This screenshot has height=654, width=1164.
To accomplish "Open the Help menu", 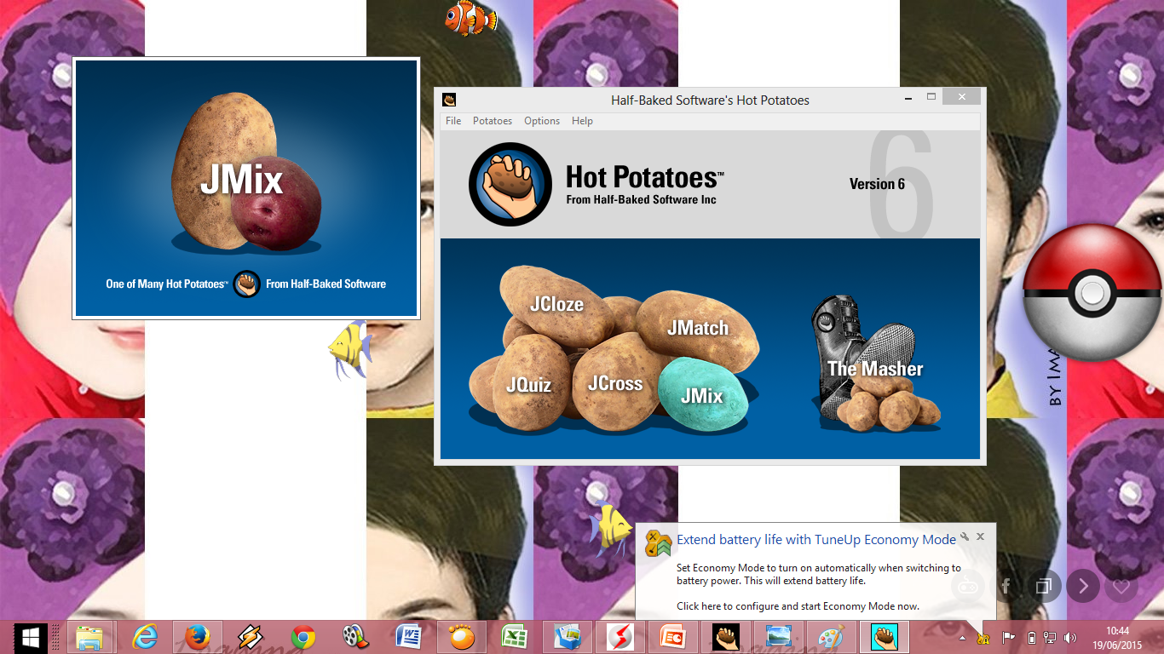I will click(582, 121).
